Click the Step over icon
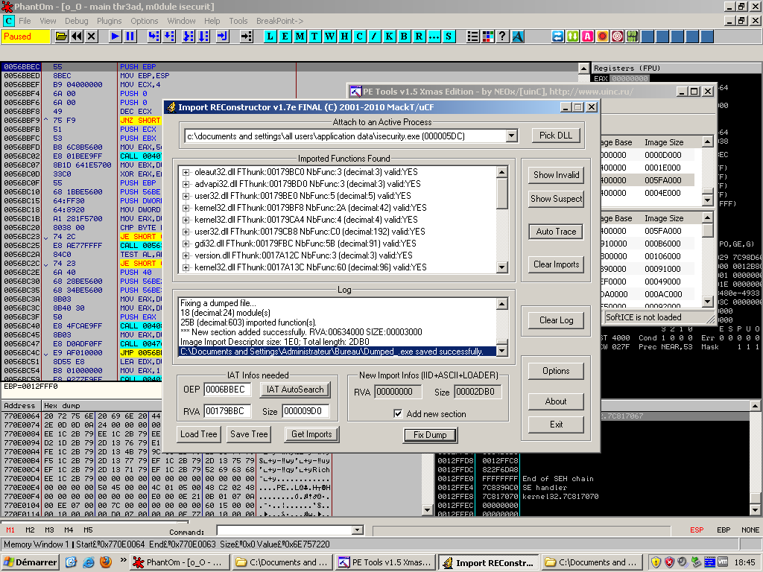Image resolution: width=763 pixels, height=572 pixels. tap(169, 36)
